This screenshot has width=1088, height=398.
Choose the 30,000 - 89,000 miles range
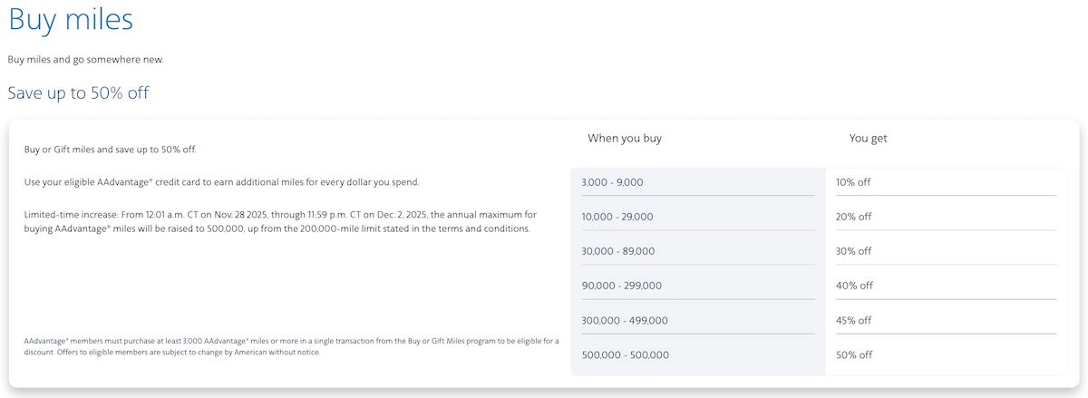[x=617, y=251]
